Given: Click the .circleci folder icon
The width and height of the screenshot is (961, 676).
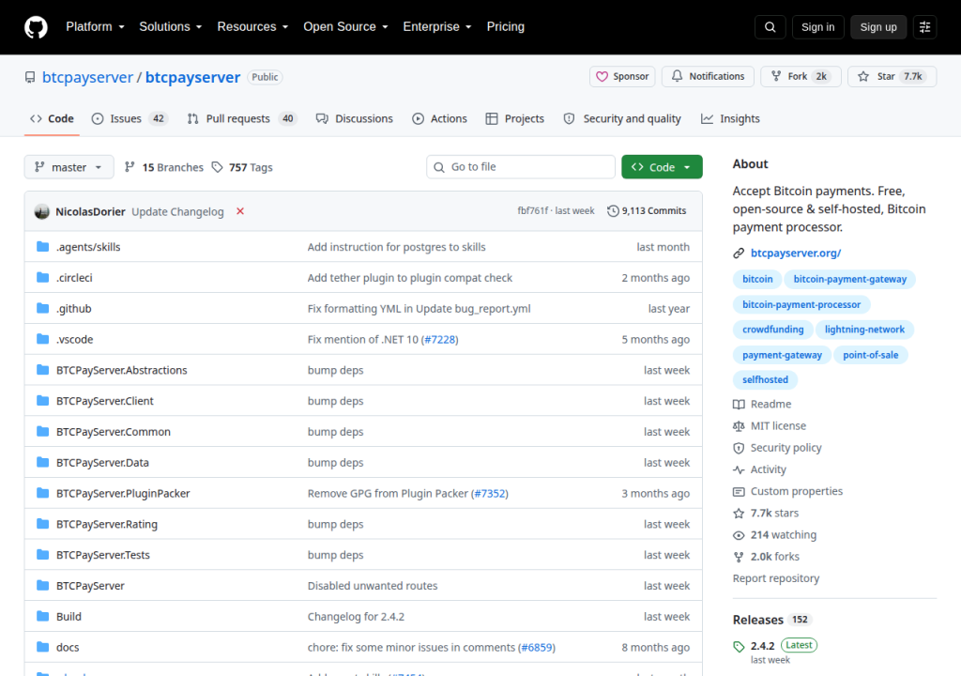Looking at the screenshot, I should point(42,277).
